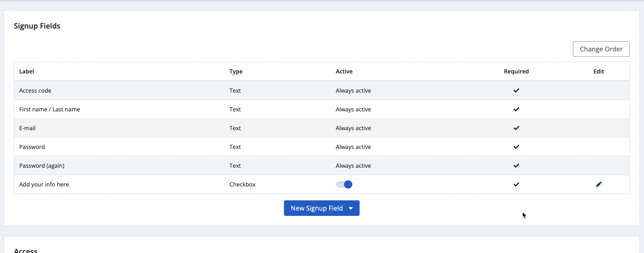Select the 'Access code' row label
644x253 pixels.
pos(35,91)
